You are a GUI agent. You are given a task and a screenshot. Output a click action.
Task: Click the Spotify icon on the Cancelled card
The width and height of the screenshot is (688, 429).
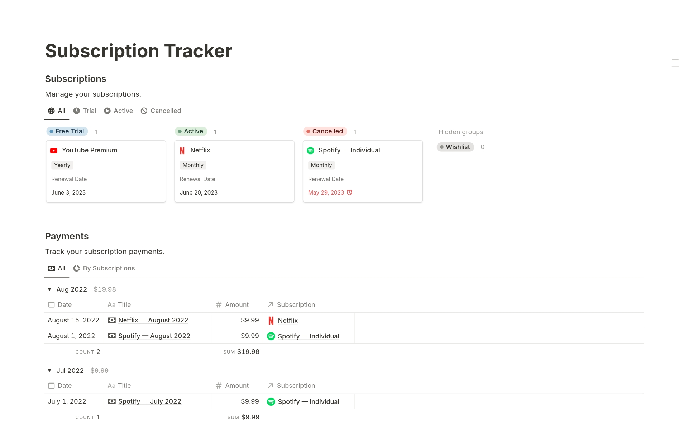tap(311, 151)
